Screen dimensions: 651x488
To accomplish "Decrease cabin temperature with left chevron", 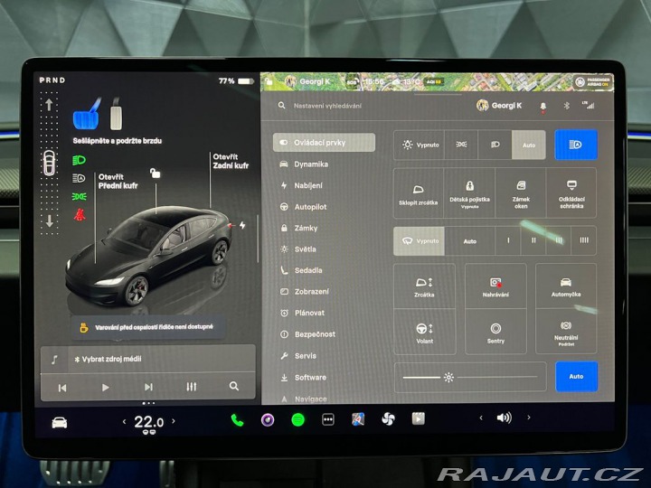I will pos(124,422).
